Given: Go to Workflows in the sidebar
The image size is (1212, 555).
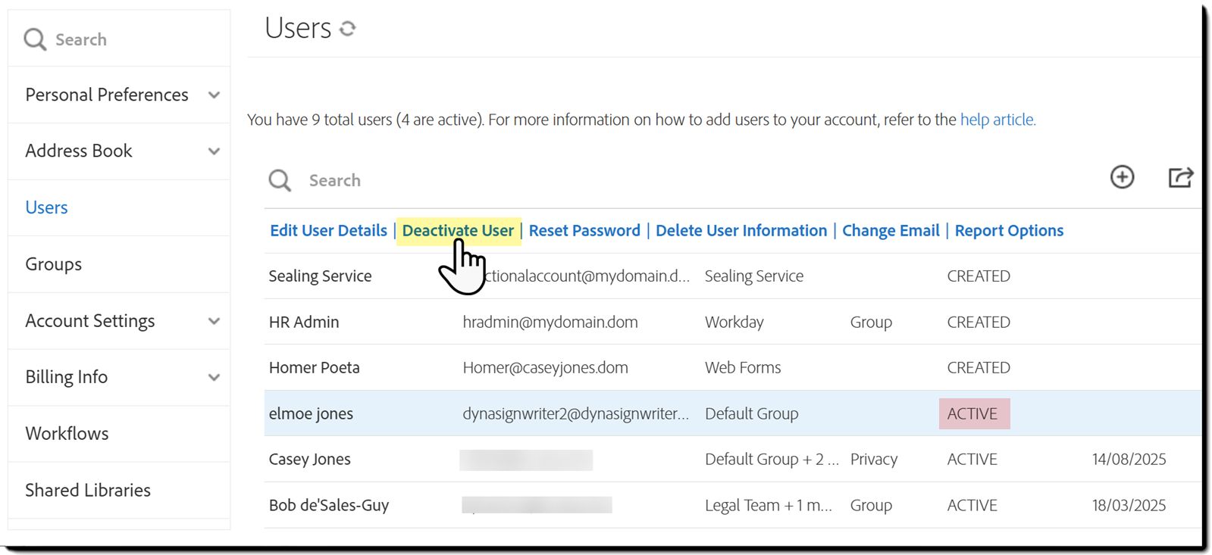Looking at the screenshot, I should click(x=67, y=434).
